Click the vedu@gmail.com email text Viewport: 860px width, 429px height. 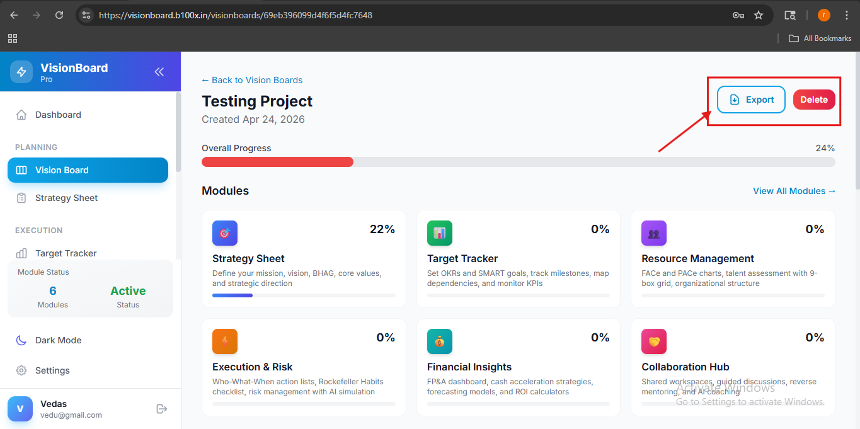click(71, 415)
